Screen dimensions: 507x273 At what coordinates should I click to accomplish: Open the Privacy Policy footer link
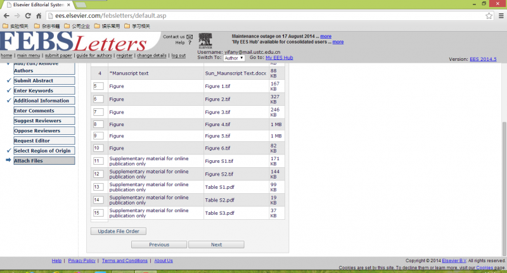(82, 261)
